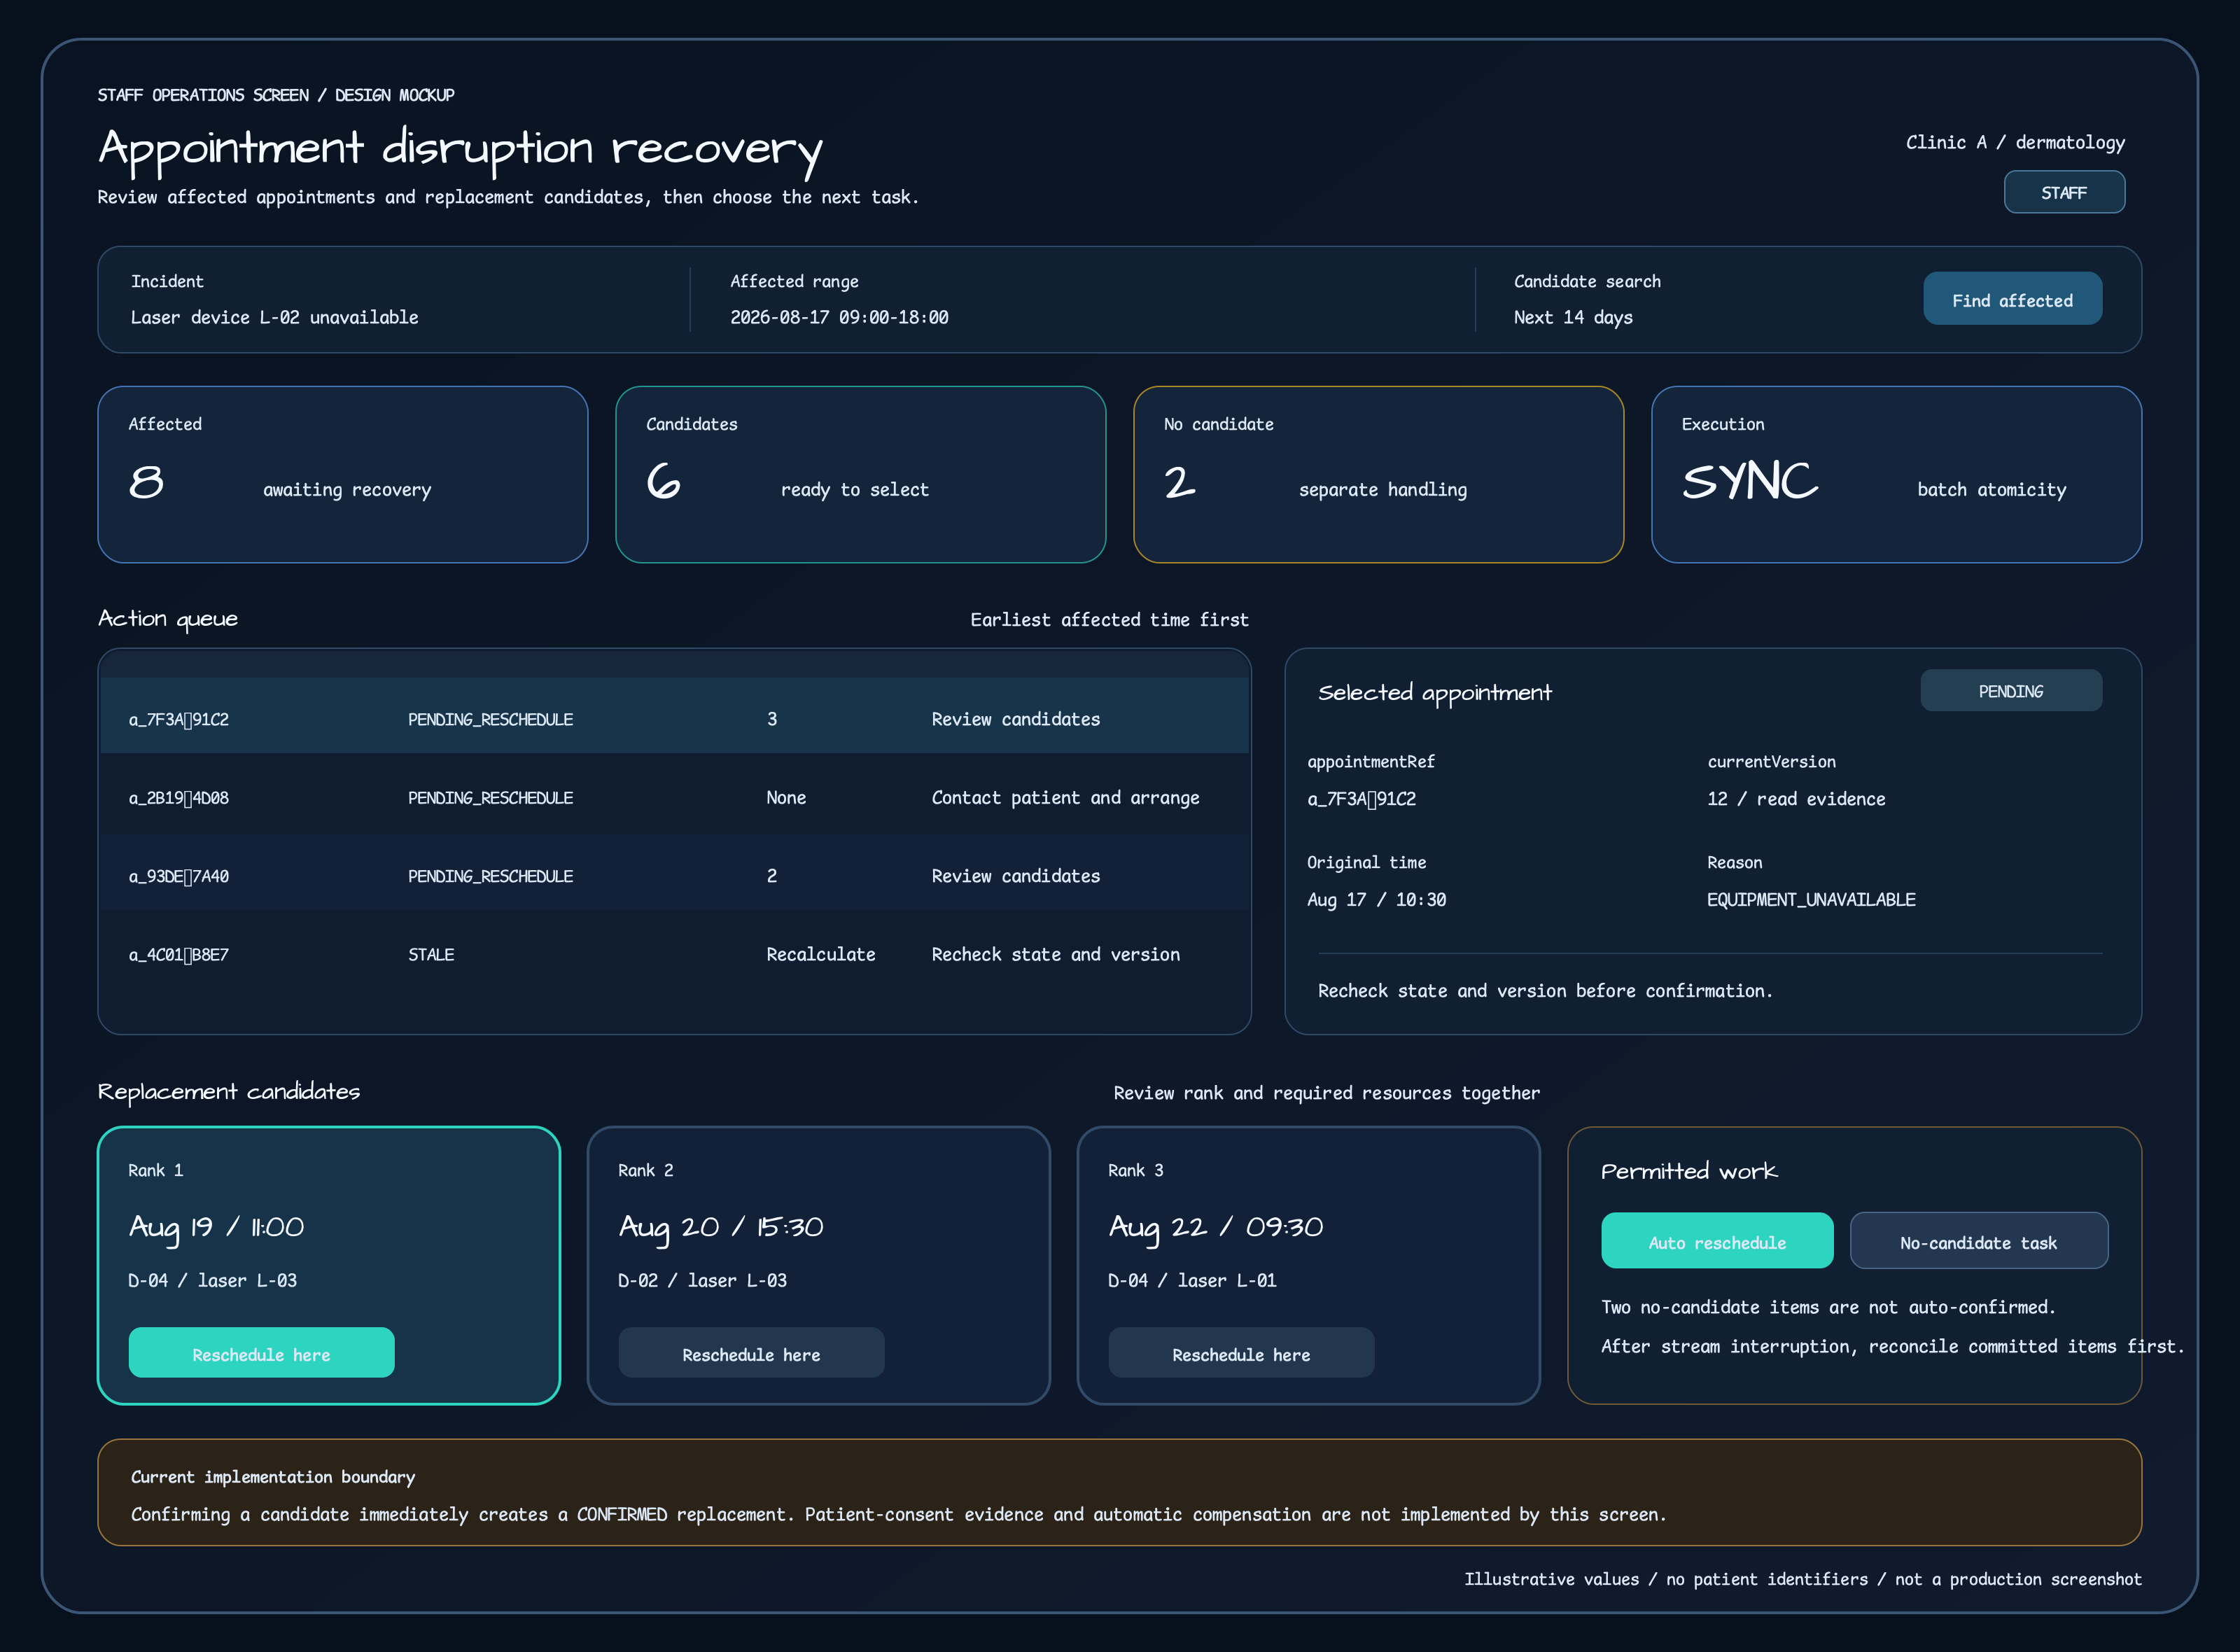Screen dimensions: 2240x1652
Task: Click the Replacement candidates heading
Action: tap(229, 1091)
